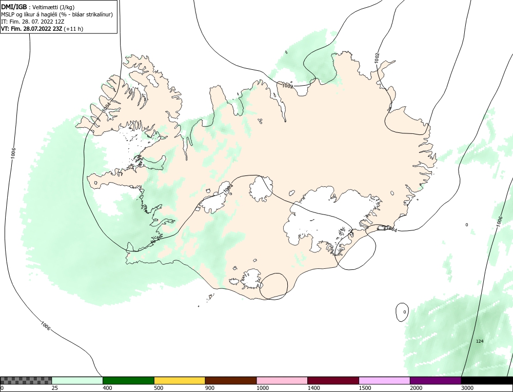This screenshot has height=392, width=513.
Task: Click the '1500' legend tick label
Action: click(x=365, y=388)
